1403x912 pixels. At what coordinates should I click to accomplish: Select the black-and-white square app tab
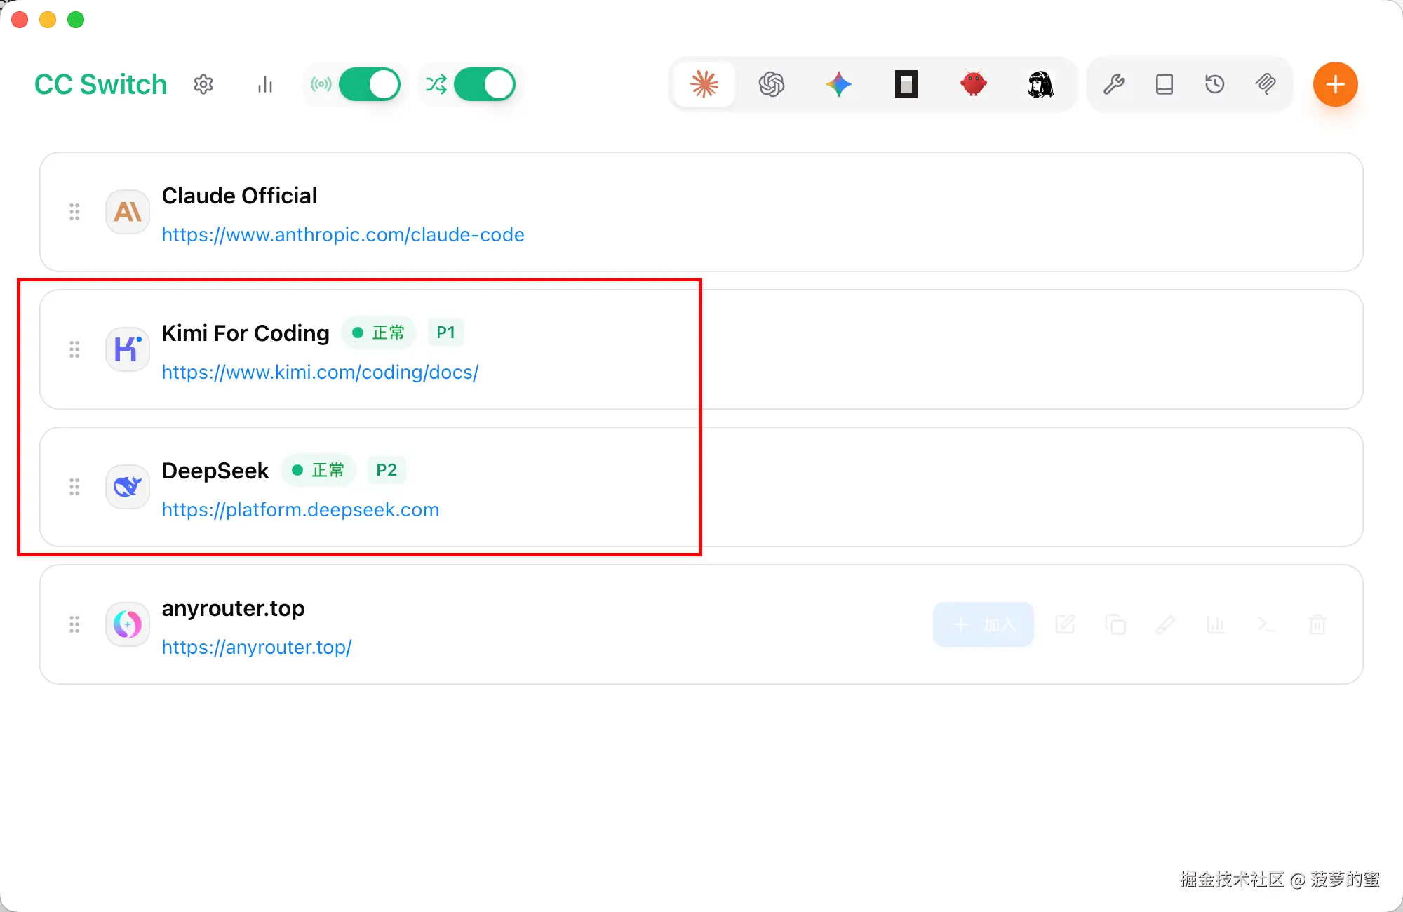(906, 84)
